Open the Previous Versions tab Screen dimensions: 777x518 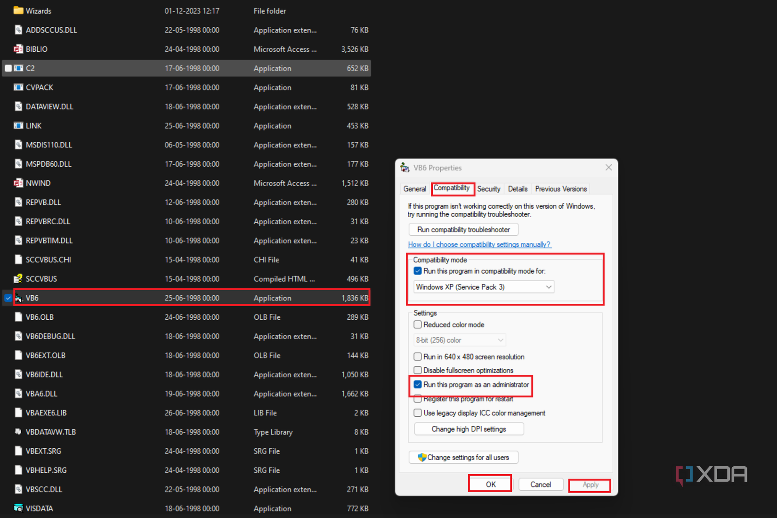(x=561, y=188)
